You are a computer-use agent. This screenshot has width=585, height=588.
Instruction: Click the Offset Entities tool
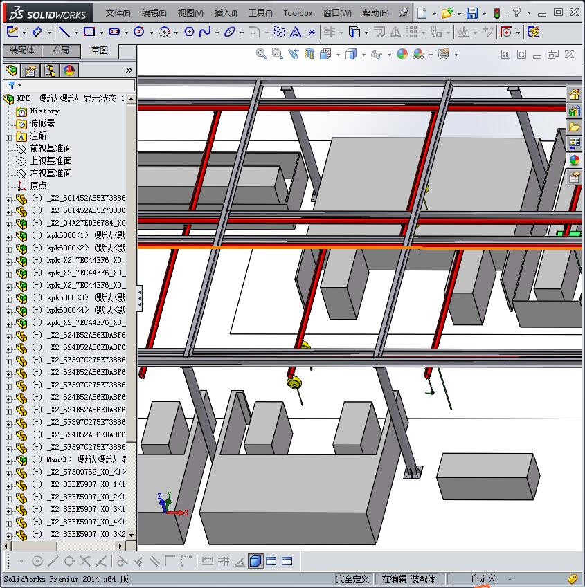pos(379,33)
